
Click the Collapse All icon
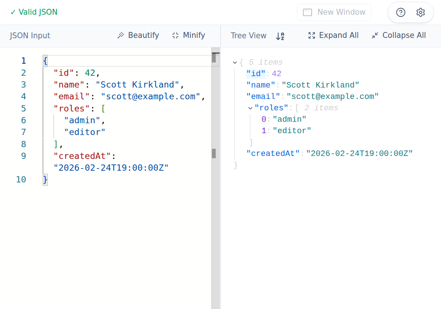(374, 35)
